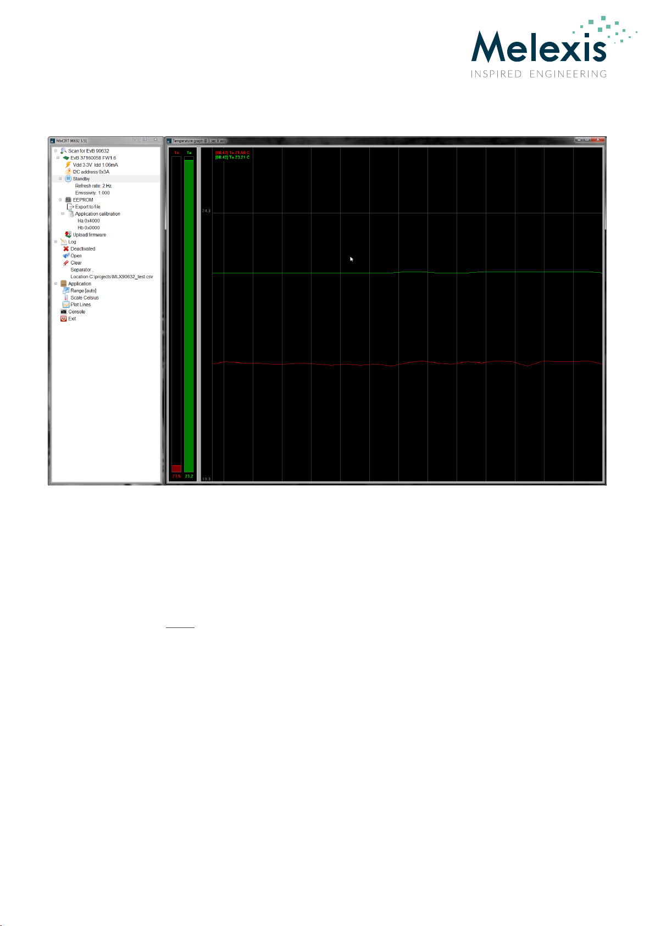The image size is (655, 926).
Task: Click Upload firmware label
Action: [x=90, y=235]
